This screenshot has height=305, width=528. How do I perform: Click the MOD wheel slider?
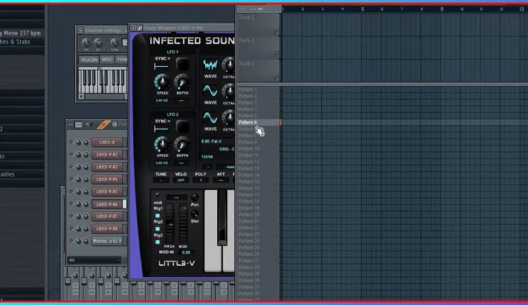pos(183,223)
